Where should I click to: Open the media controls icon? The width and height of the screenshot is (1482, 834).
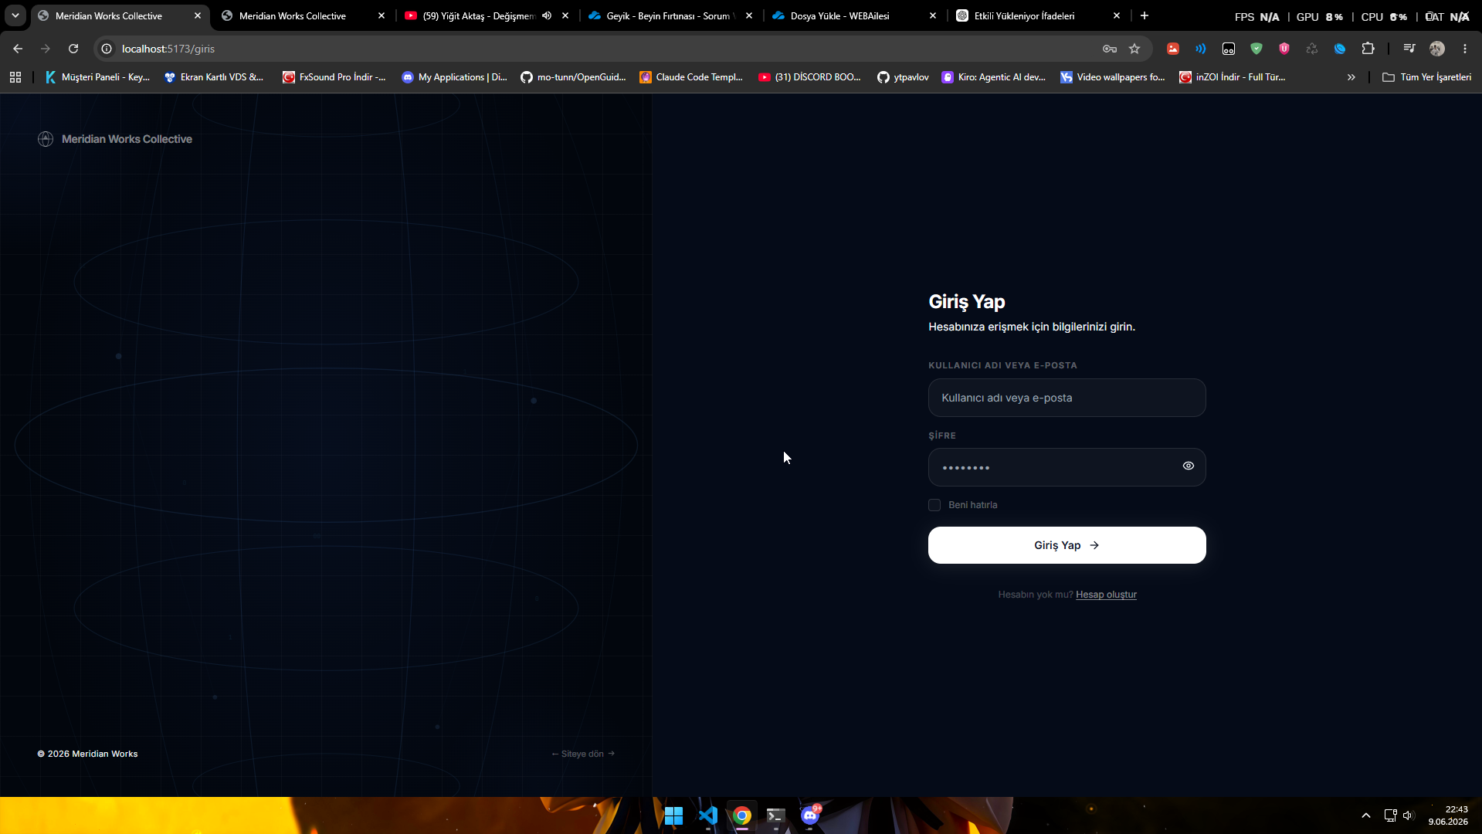click(1409, 49)
